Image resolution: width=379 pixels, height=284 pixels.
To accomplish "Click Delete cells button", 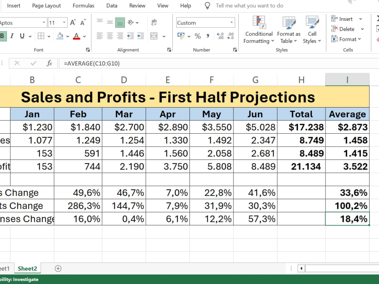I will click(x=343, y=29).
